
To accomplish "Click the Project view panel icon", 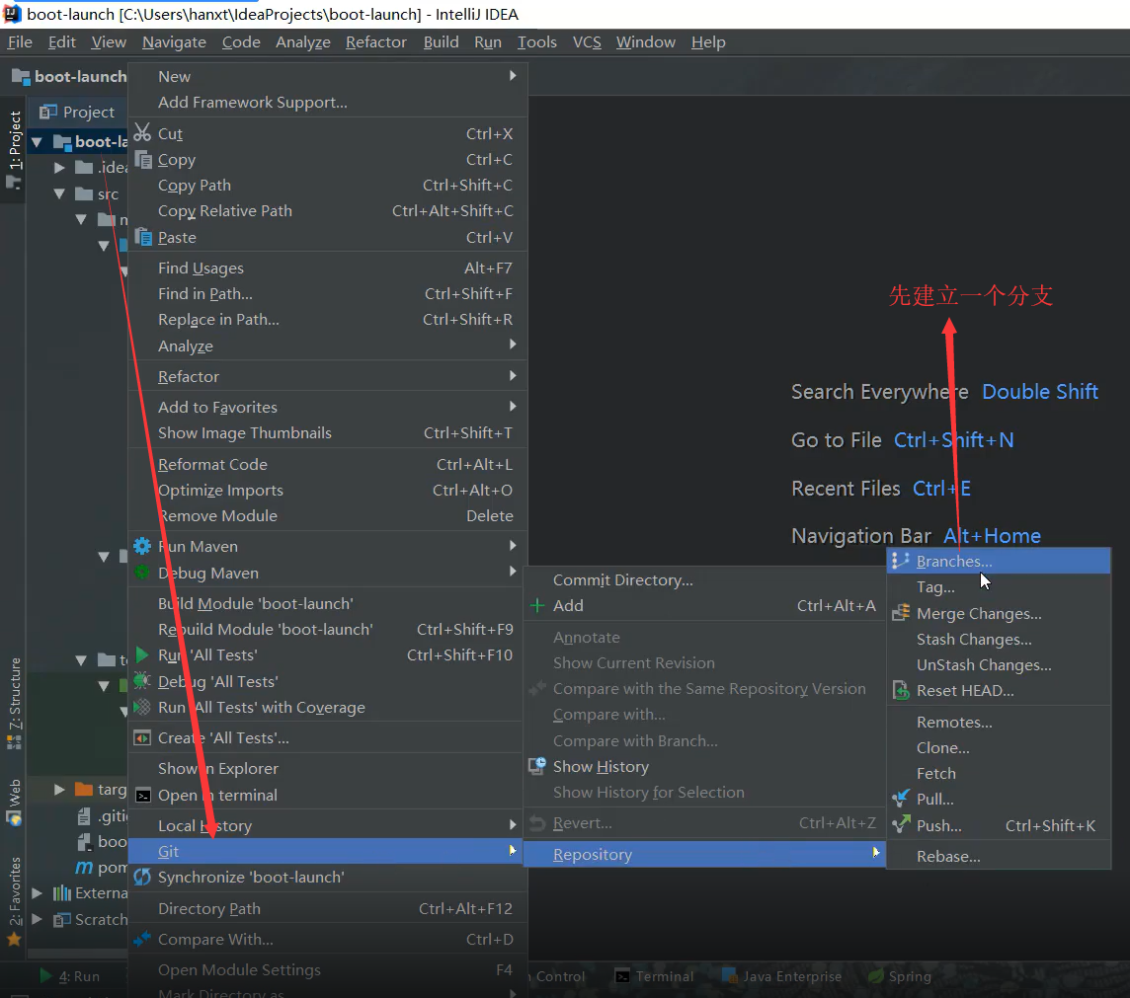I will coord(48,112).
